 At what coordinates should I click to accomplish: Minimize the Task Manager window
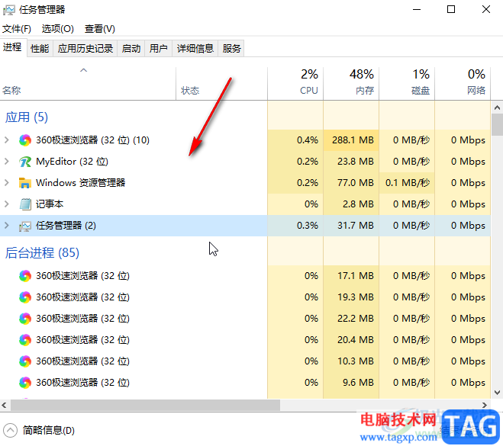(x=417, y=10)
